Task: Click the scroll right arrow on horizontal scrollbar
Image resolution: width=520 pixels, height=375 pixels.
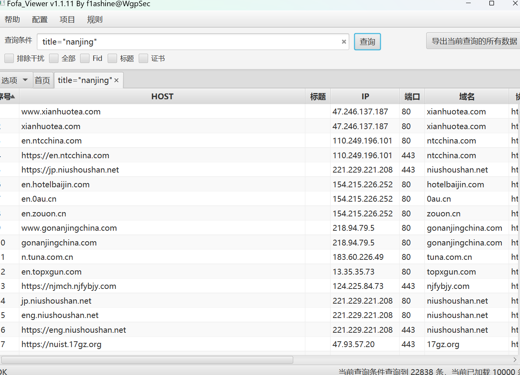Action: pyautogui.click(x=515, y=360)
